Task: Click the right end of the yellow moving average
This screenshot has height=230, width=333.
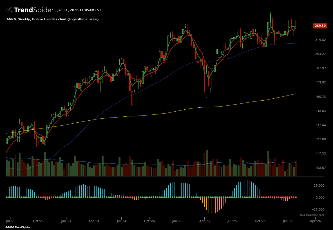Action: point(296,94)
